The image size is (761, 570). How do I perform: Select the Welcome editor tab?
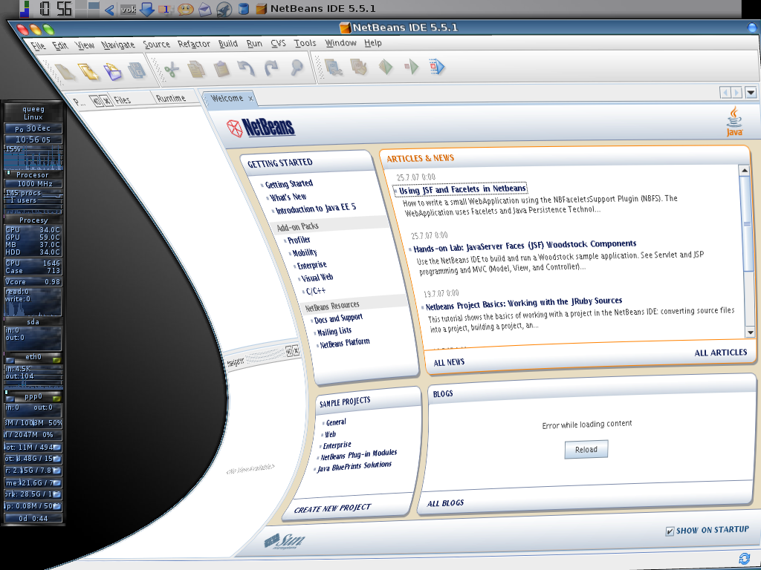[227, 98]
